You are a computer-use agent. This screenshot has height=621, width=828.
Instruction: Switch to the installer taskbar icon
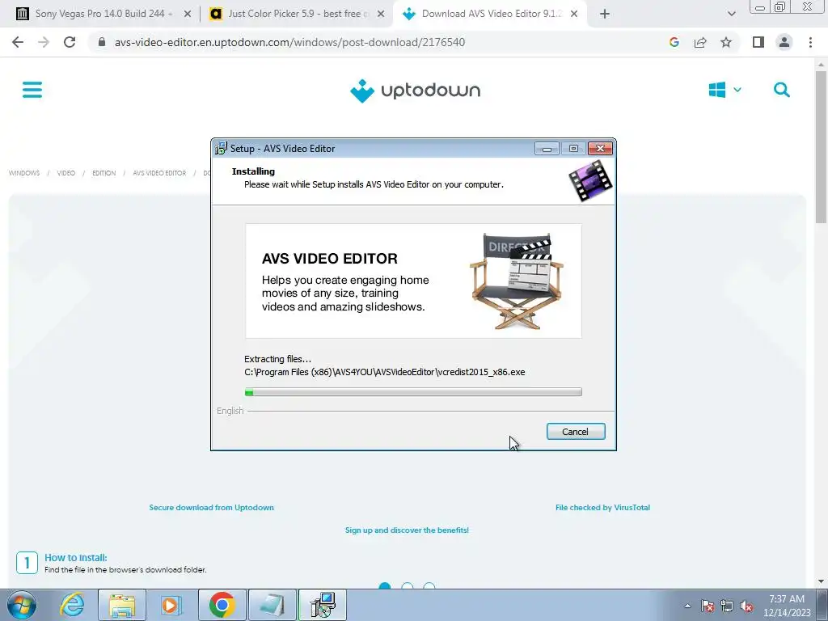coord(323,605)
